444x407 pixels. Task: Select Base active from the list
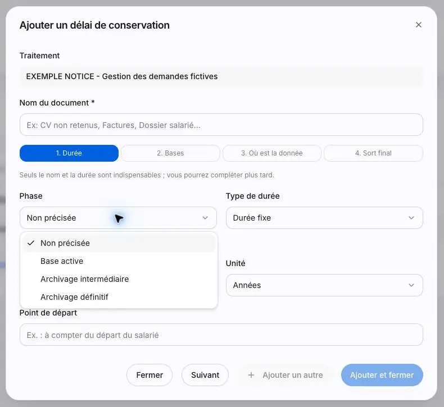pos(119,261)
